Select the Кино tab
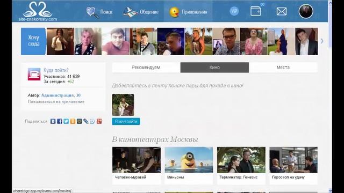Image resolution: width=344 pixels, height=193 pixels. [x=214, y=68]
